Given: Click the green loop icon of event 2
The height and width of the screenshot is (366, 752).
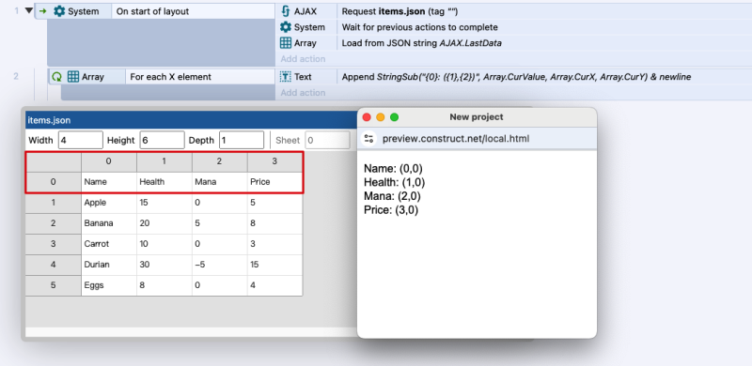Looking at the screenshot, I should [x=56, y=77].
